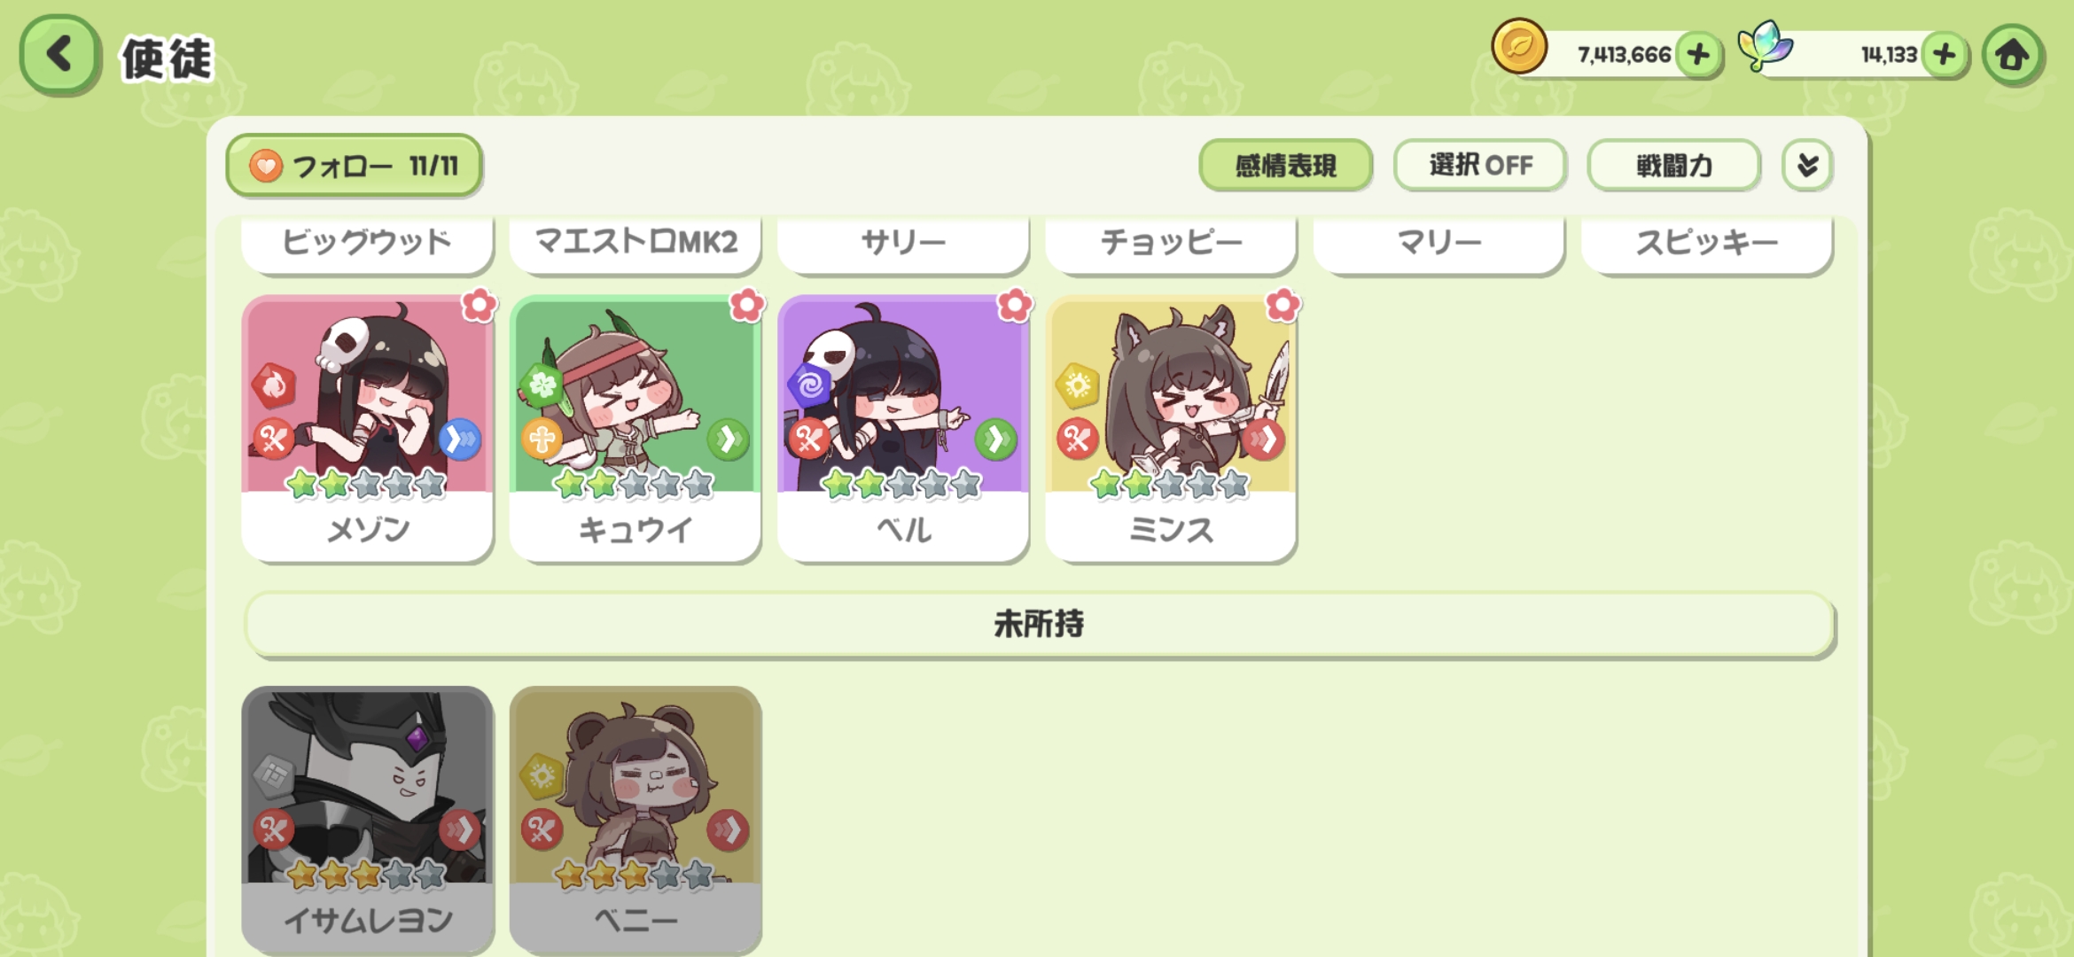Image resolution: width=2074 pixels, height=957 pixels.
Task: Expand the double-chevron sort order button
Action: click(1807, 165)
